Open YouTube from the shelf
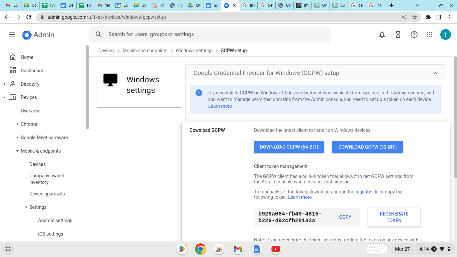457x257 pixels. click(275, 249)
